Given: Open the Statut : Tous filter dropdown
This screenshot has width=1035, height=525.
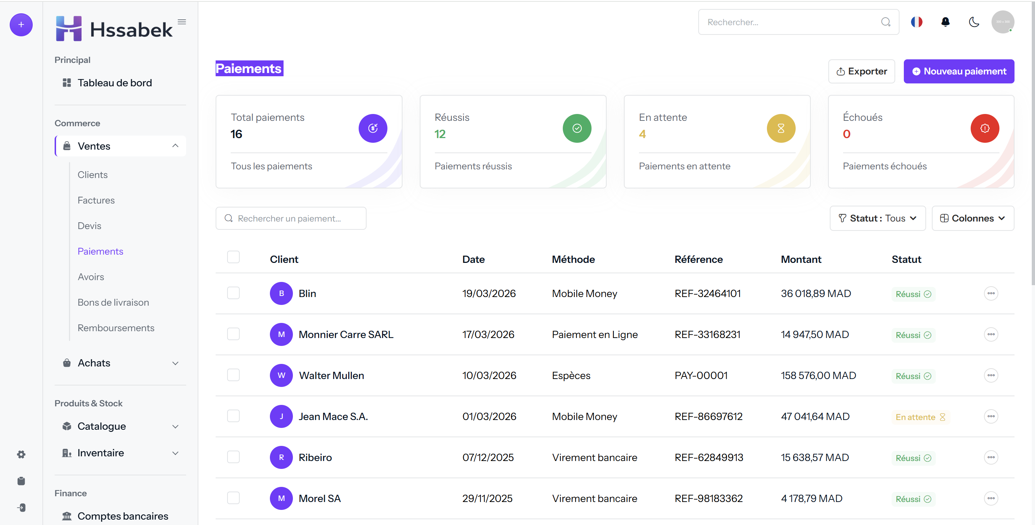Looking at the screenshot, I should click(x=878, y=218).
